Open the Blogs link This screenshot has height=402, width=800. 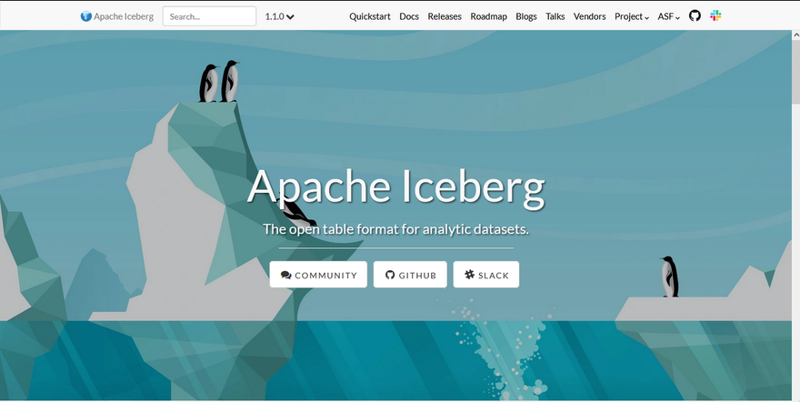[526, 16]
